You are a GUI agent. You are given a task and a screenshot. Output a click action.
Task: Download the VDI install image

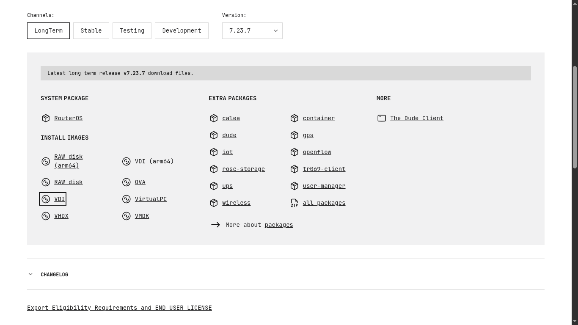tap(59, 199)
